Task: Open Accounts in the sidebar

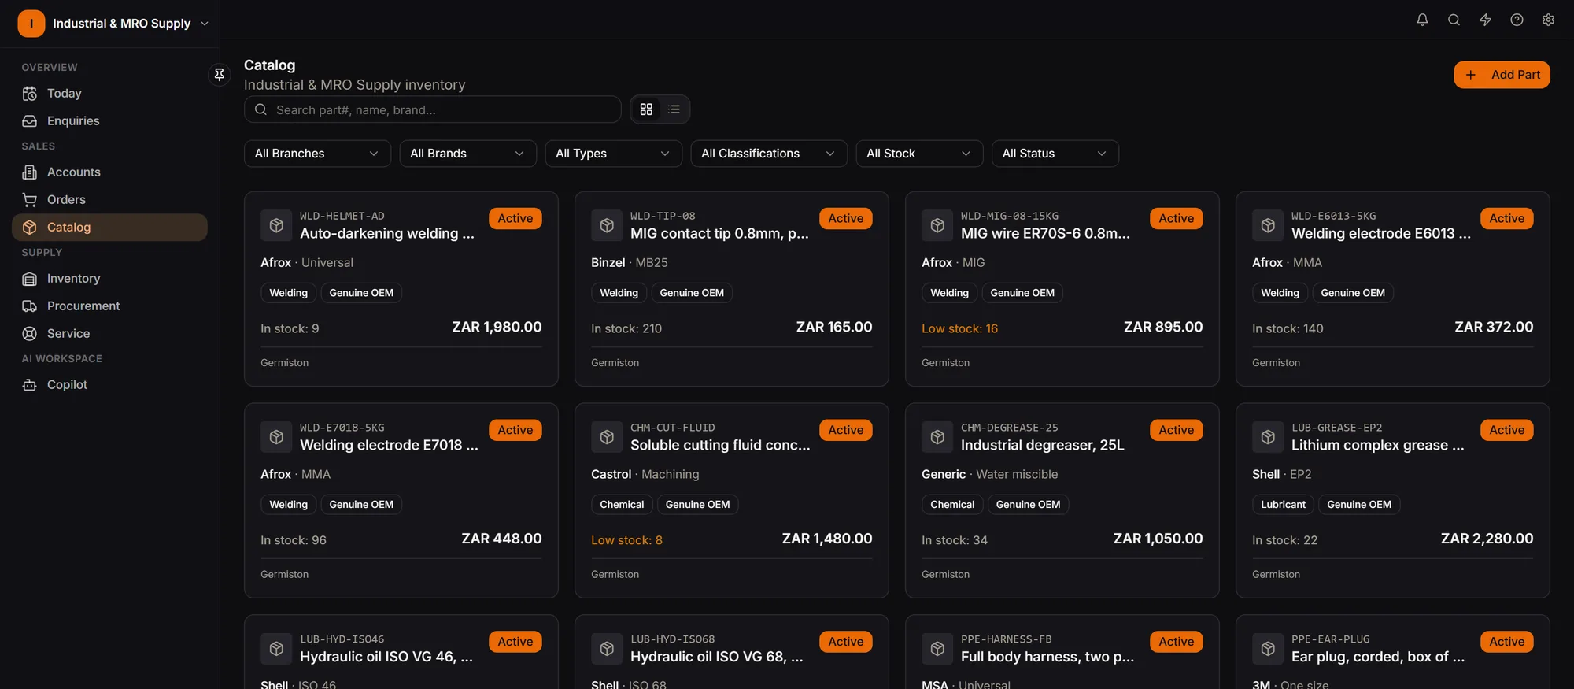Action: (109, 172)
